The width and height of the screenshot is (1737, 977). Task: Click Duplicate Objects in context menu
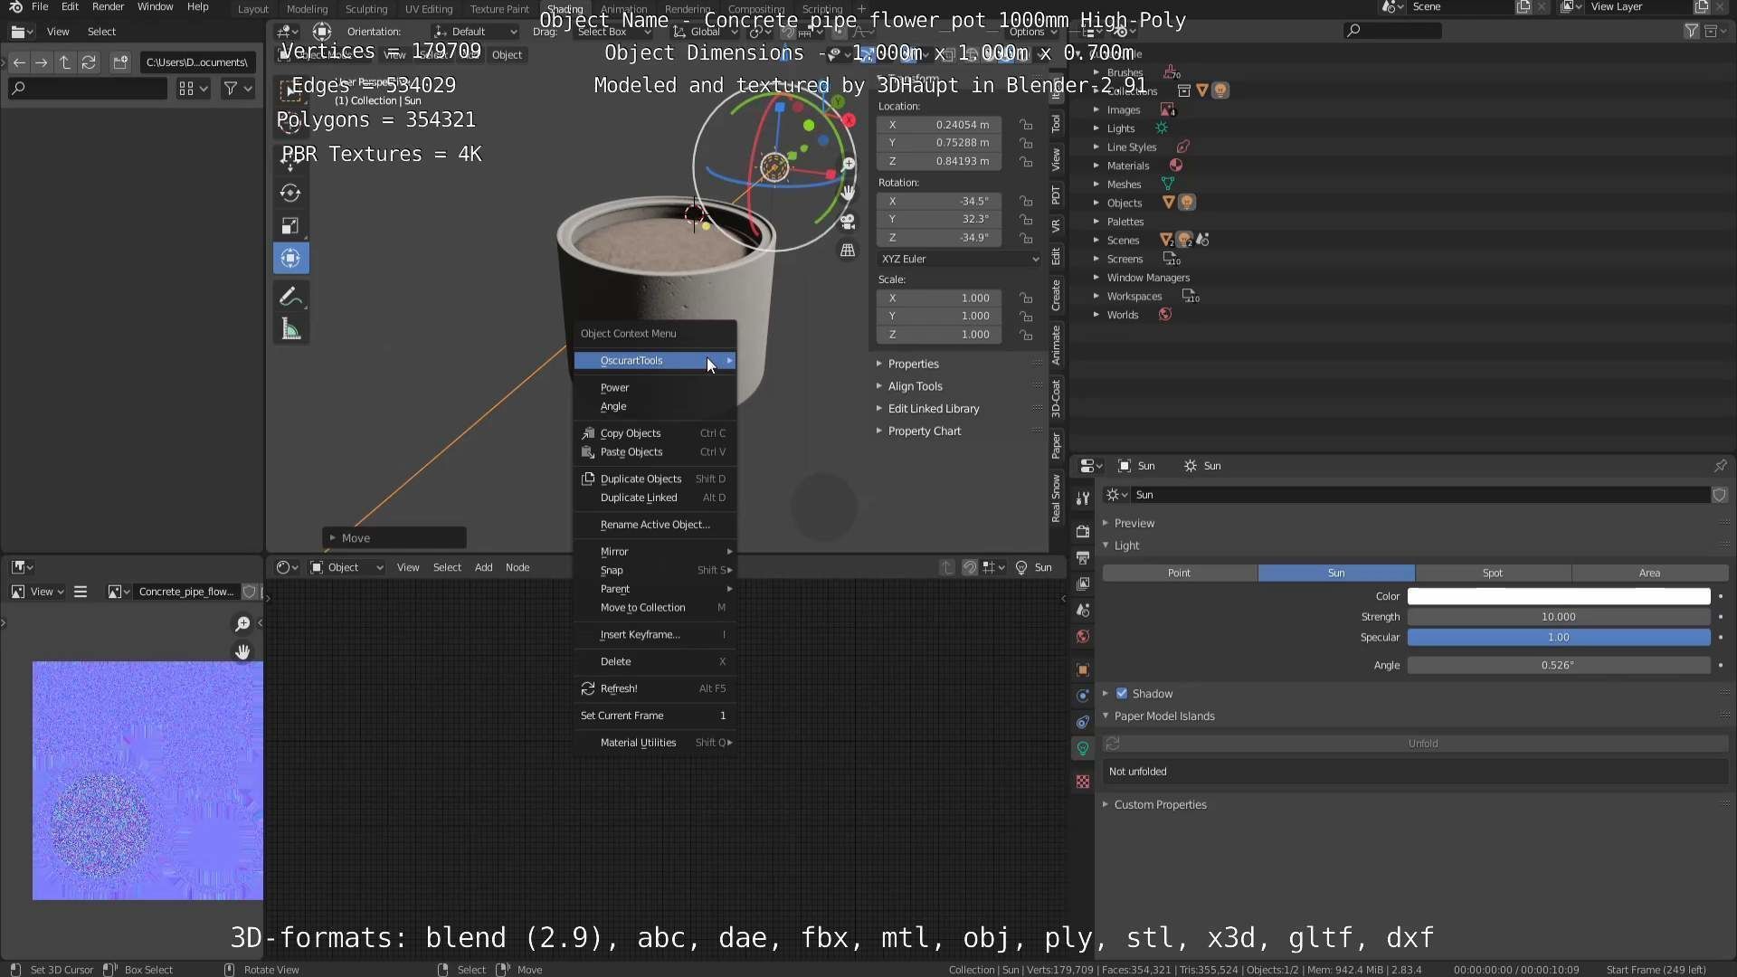[x=641, y=479]
